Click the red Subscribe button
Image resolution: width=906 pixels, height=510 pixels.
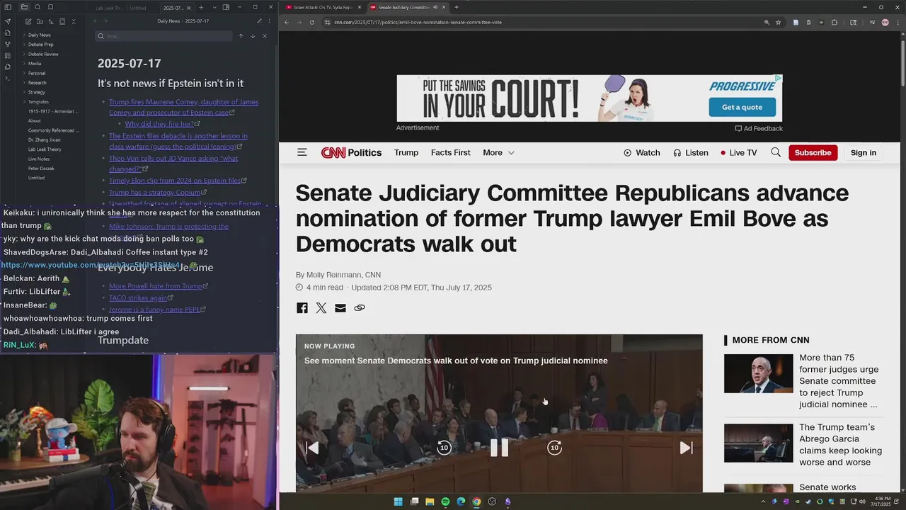[x=813, y=152]
